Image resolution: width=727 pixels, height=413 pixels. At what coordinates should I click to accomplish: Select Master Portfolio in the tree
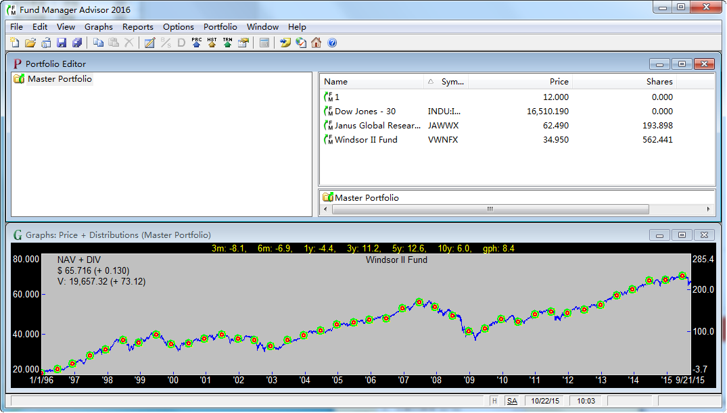[60, 79]
